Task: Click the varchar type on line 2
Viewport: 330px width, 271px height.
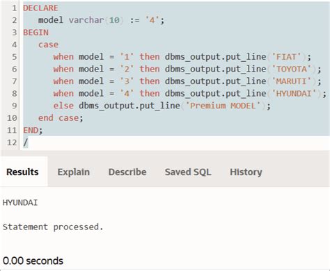Action: 86,20
